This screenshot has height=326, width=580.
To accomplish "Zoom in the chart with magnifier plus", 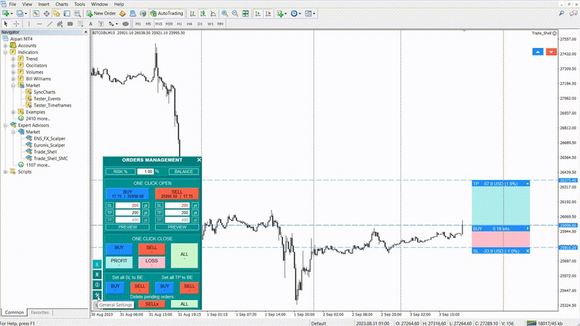I will (x=225, y=13).
